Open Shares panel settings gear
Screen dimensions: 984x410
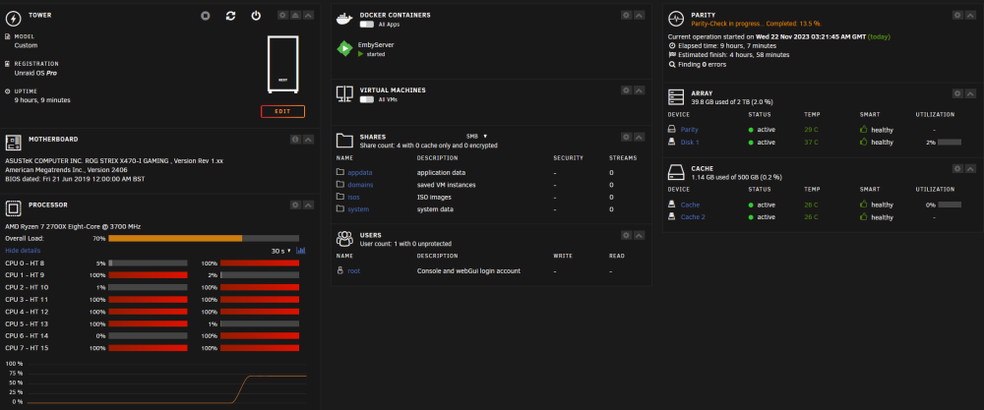click(x=626, y=137)
